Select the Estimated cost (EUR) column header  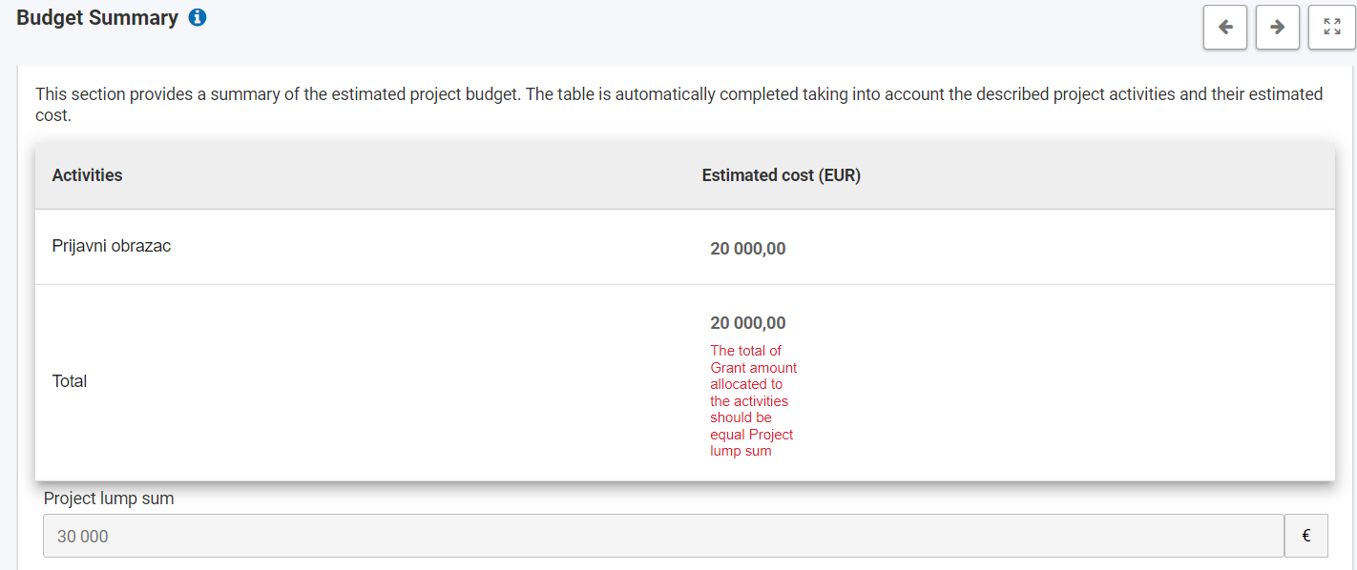coord(781,175)
